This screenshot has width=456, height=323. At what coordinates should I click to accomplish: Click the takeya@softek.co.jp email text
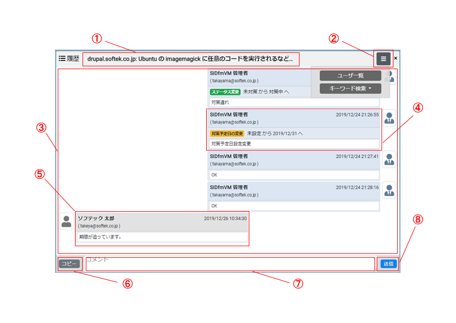(99, 226)
